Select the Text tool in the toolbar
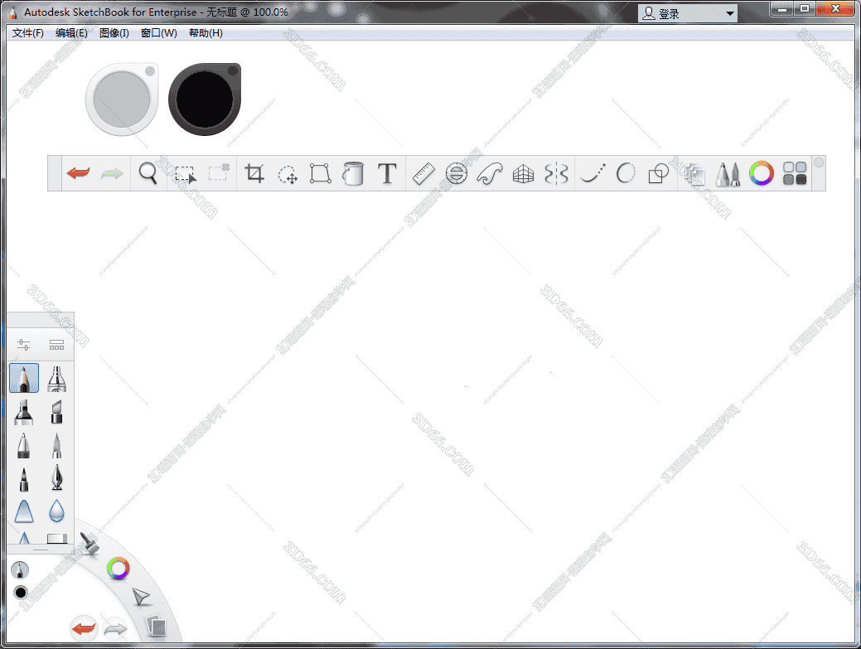This screenshot has width=861, height=649. pyautogui.click(x=386, y=174)
